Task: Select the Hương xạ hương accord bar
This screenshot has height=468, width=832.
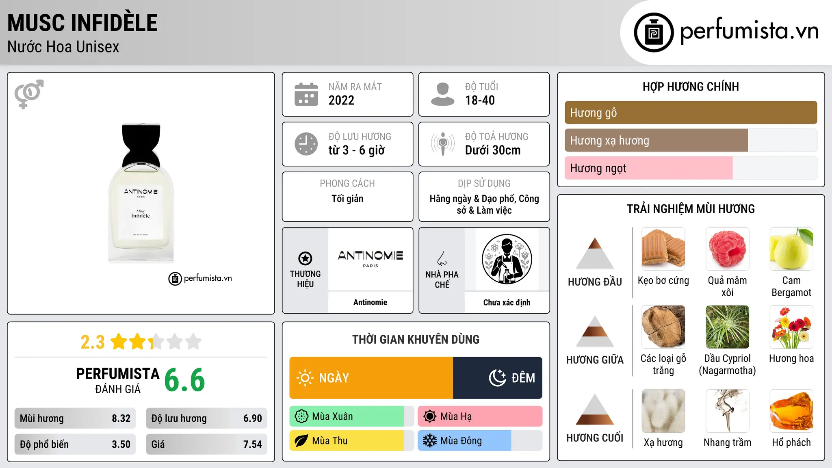Action: coord(691,140)
